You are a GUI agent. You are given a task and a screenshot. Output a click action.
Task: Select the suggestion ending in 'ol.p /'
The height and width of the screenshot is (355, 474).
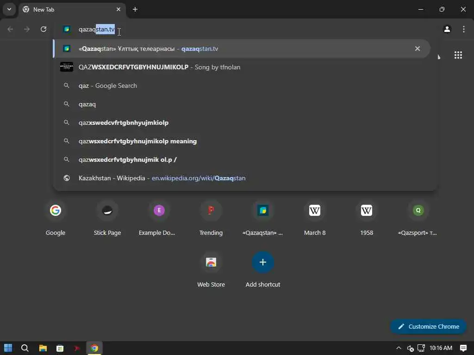click(x=241, y=159)
